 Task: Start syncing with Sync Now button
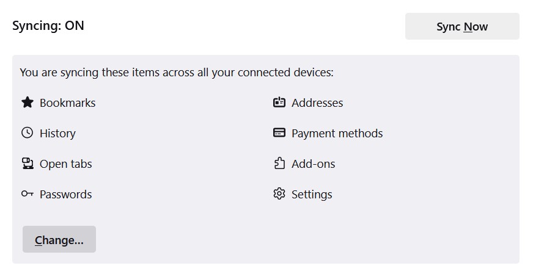click(462, 26)
